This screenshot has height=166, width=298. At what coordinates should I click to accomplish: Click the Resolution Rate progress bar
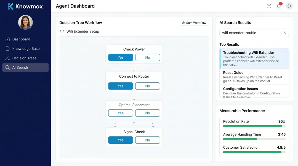(254, 126)
